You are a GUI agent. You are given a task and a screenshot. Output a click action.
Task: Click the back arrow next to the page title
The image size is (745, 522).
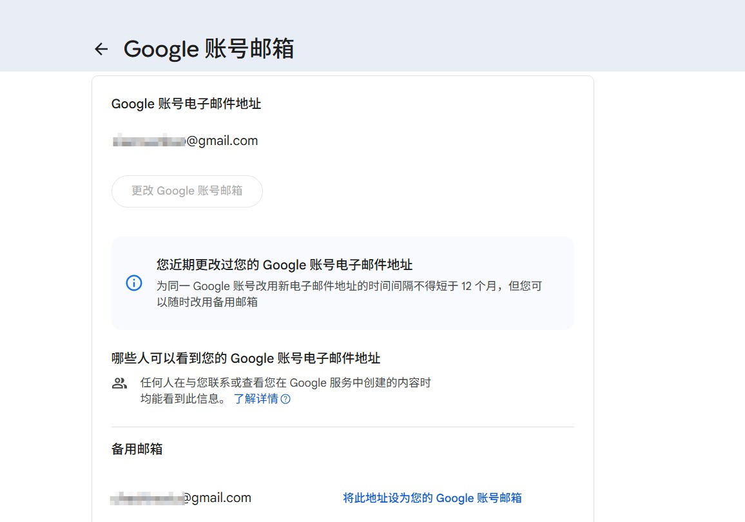tap(101, 49)
